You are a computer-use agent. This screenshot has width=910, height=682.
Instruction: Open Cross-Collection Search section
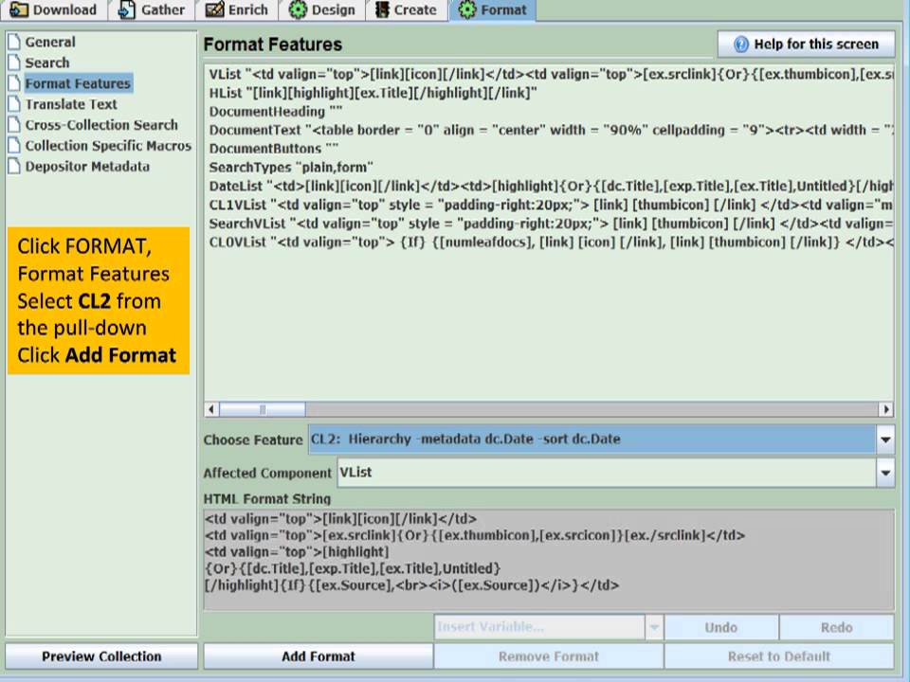tap(101, 125)
